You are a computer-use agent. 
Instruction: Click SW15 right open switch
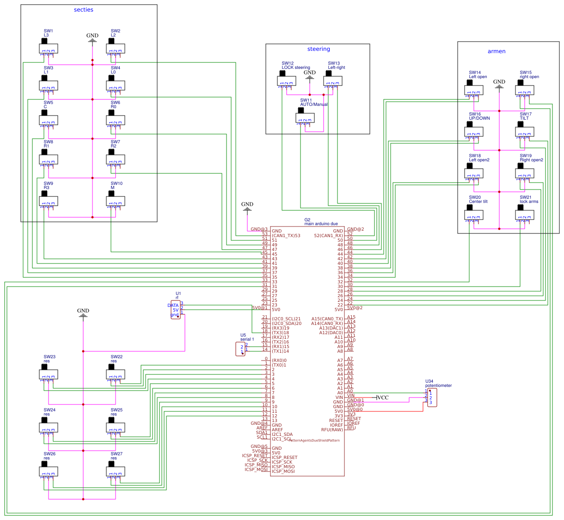(525, 89)
